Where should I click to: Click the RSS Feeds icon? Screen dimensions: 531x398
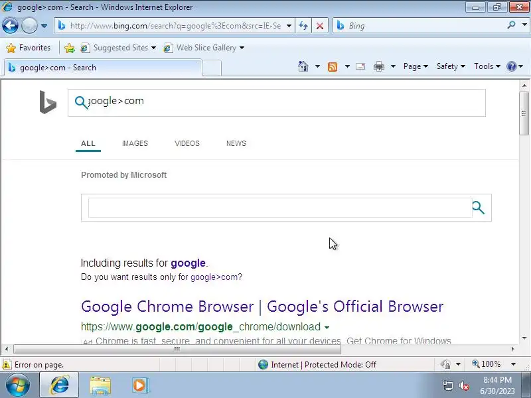pos(333,67)
